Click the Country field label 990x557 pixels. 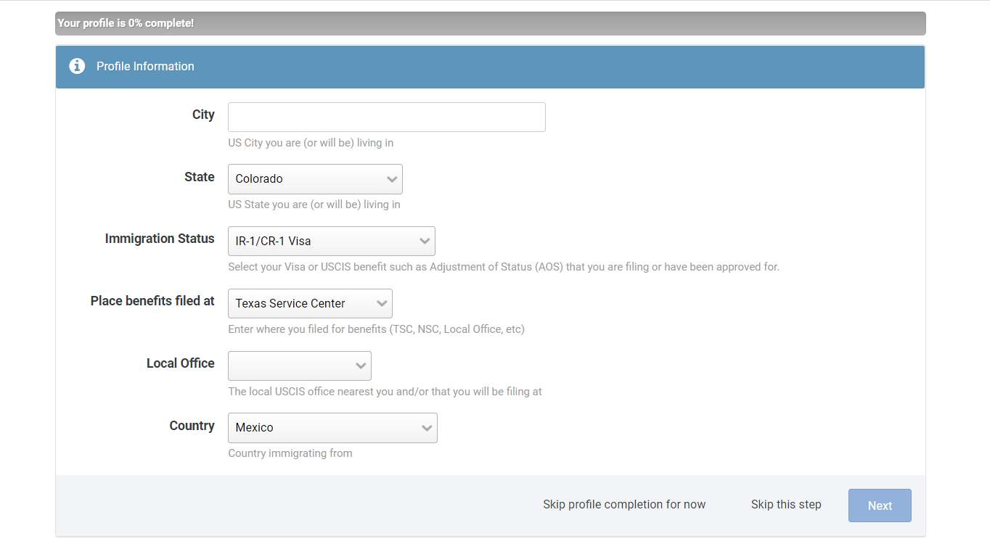(x=192, y=426)
